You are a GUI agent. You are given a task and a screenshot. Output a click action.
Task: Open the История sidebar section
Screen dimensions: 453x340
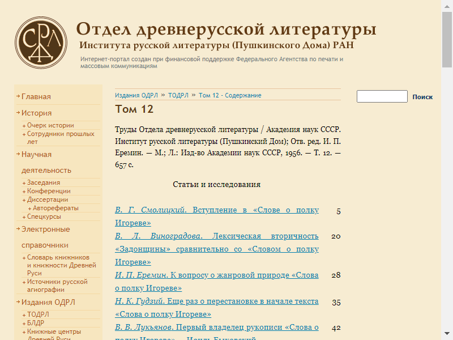coord(36,113)
